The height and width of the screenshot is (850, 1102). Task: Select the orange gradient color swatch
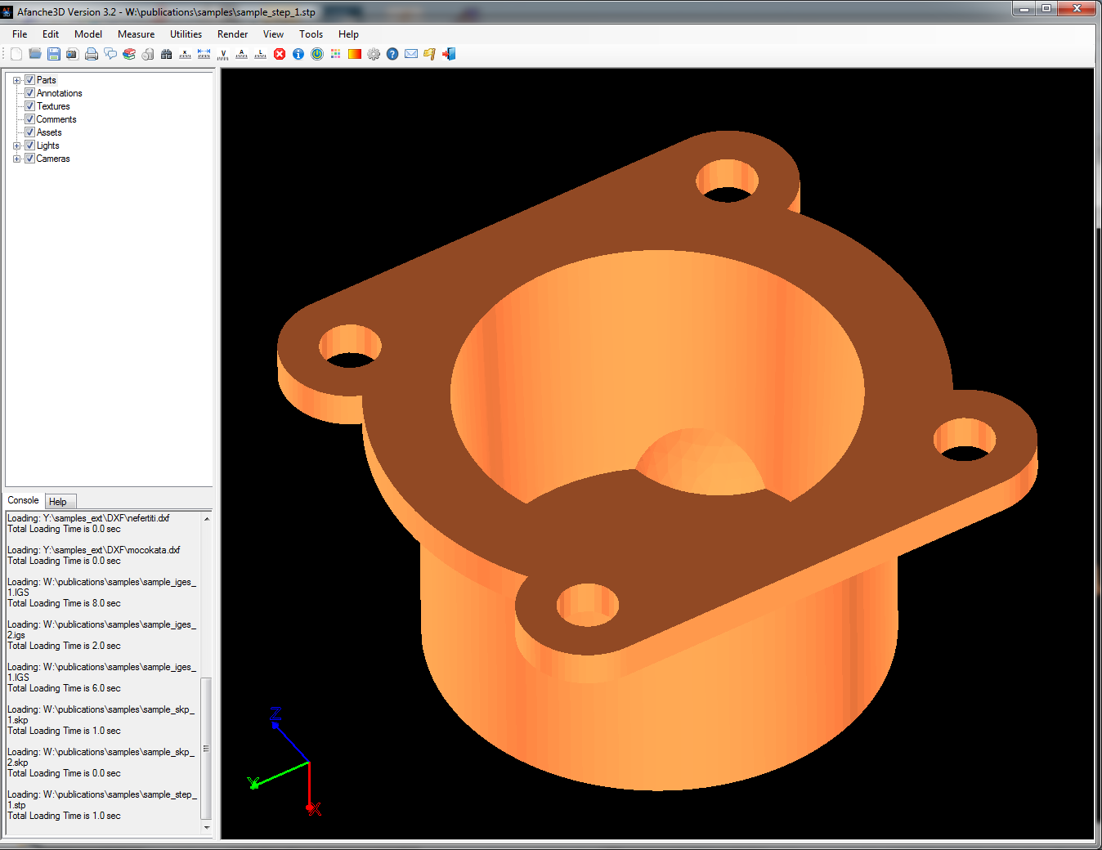click(355, 54)
